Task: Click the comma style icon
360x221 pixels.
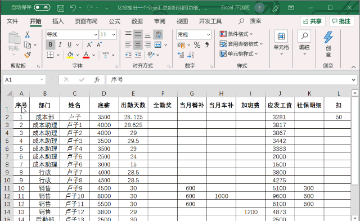Action: coord(207,44)
